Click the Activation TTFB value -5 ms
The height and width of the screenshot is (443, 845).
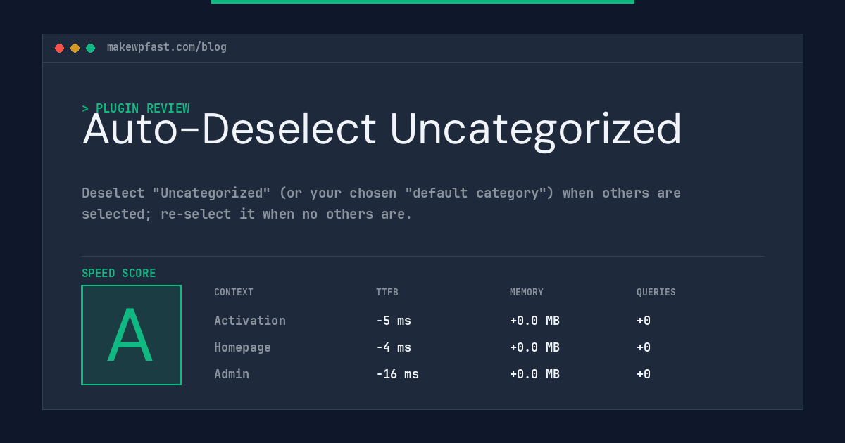[x=394, y=321]
